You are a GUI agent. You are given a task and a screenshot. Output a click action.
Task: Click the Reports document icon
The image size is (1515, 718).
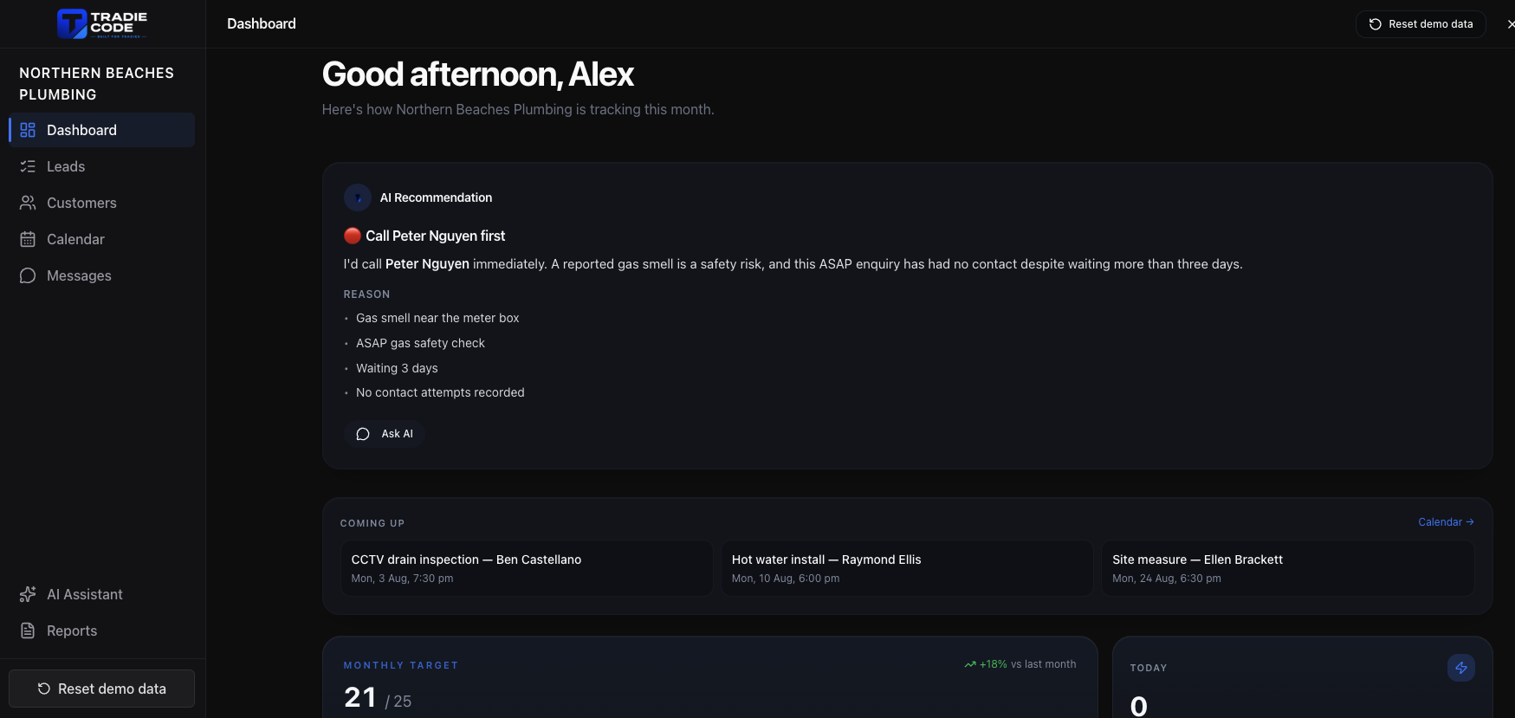[x=28, y=631]
